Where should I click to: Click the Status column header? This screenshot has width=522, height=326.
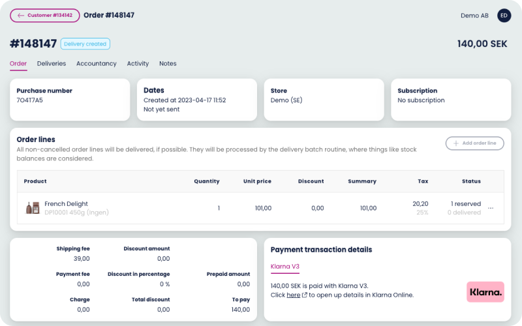pos(470,181)
